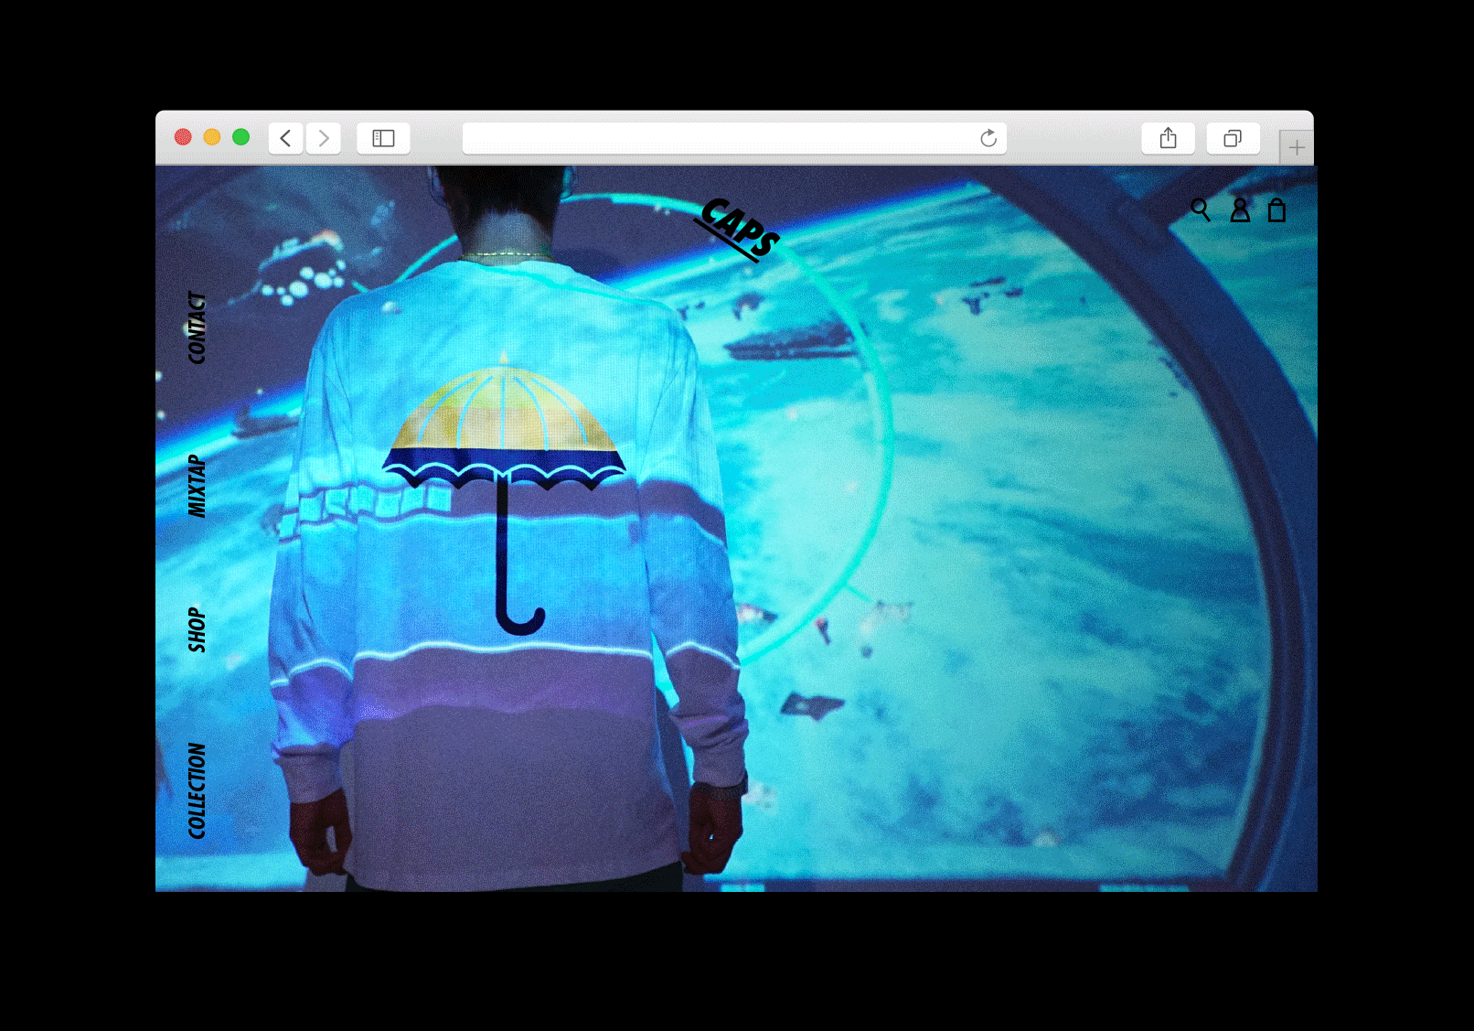Screen dimensions: 1474x1031
Task: Maximize the window with green button
Action: pyautogui.click(x=241, y=137)
